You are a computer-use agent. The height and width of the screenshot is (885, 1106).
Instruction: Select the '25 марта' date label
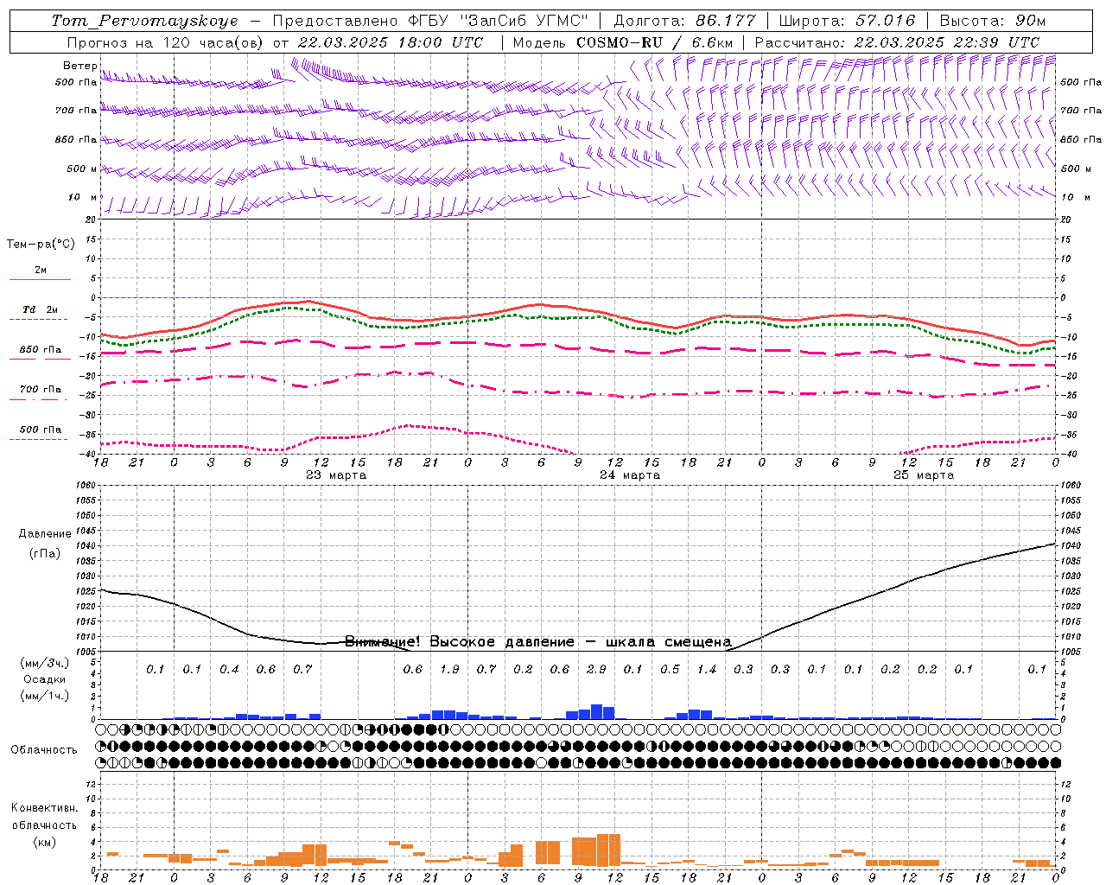(924, 475)
